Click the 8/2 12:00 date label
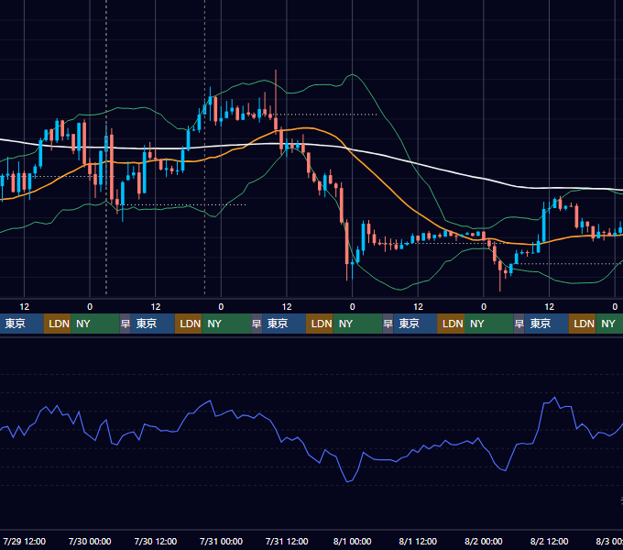Screen dimensions: 623x550 pyautogui.click(x=549, y=541)
